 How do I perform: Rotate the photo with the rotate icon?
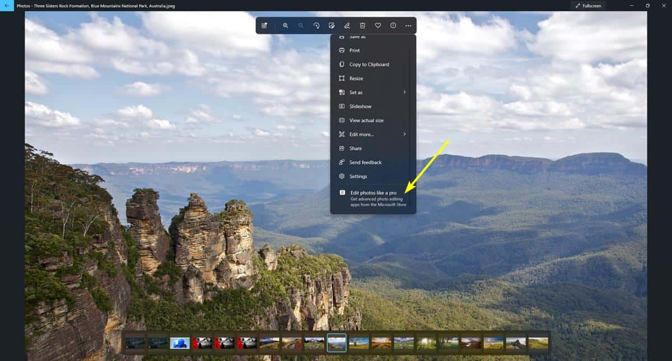point(316,26)
